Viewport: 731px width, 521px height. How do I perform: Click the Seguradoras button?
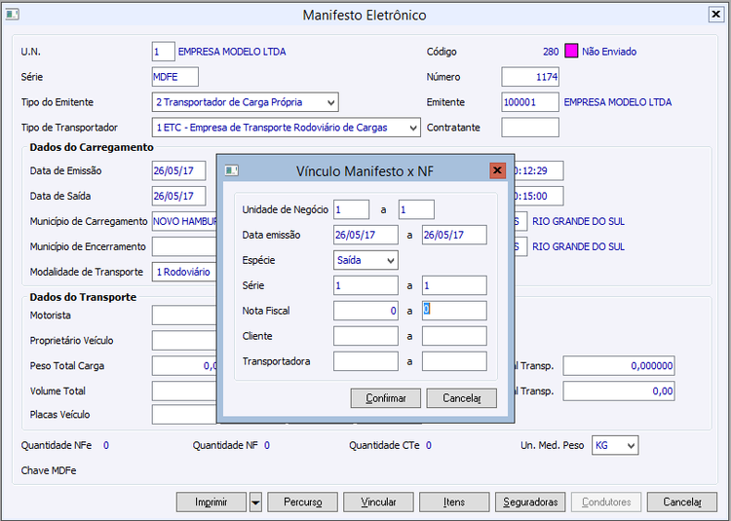(x=530, y=502)
